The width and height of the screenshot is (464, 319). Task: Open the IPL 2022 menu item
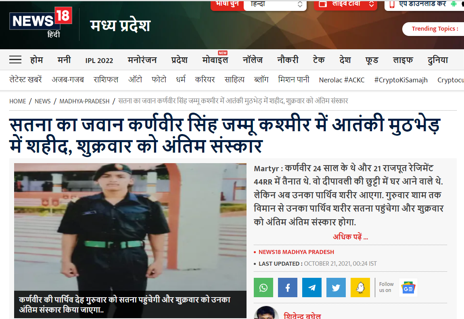point(99,61)
